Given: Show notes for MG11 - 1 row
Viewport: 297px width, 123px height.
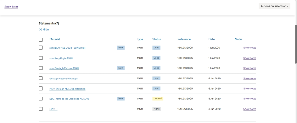Looking at the screenshot, I should 250,109.
